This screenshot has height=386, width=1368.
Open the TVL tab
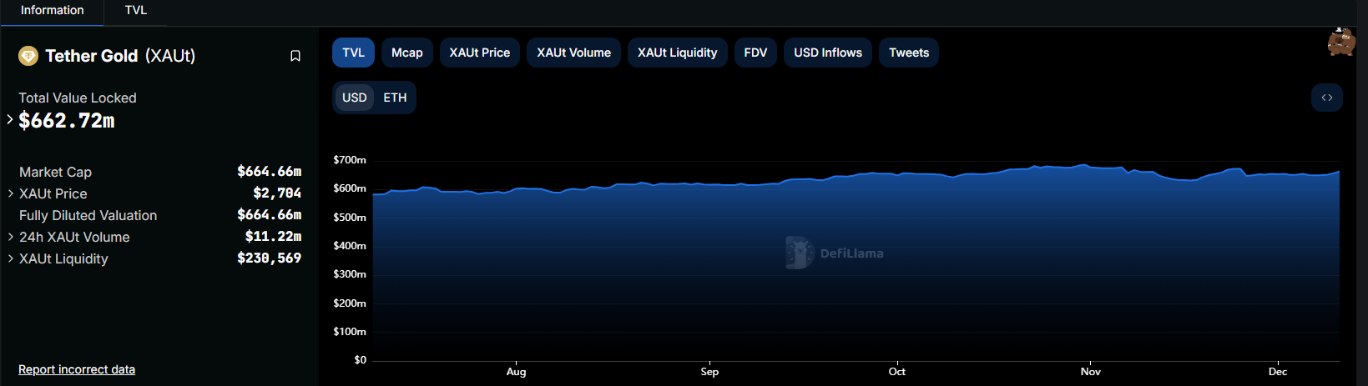pos(136,11)
